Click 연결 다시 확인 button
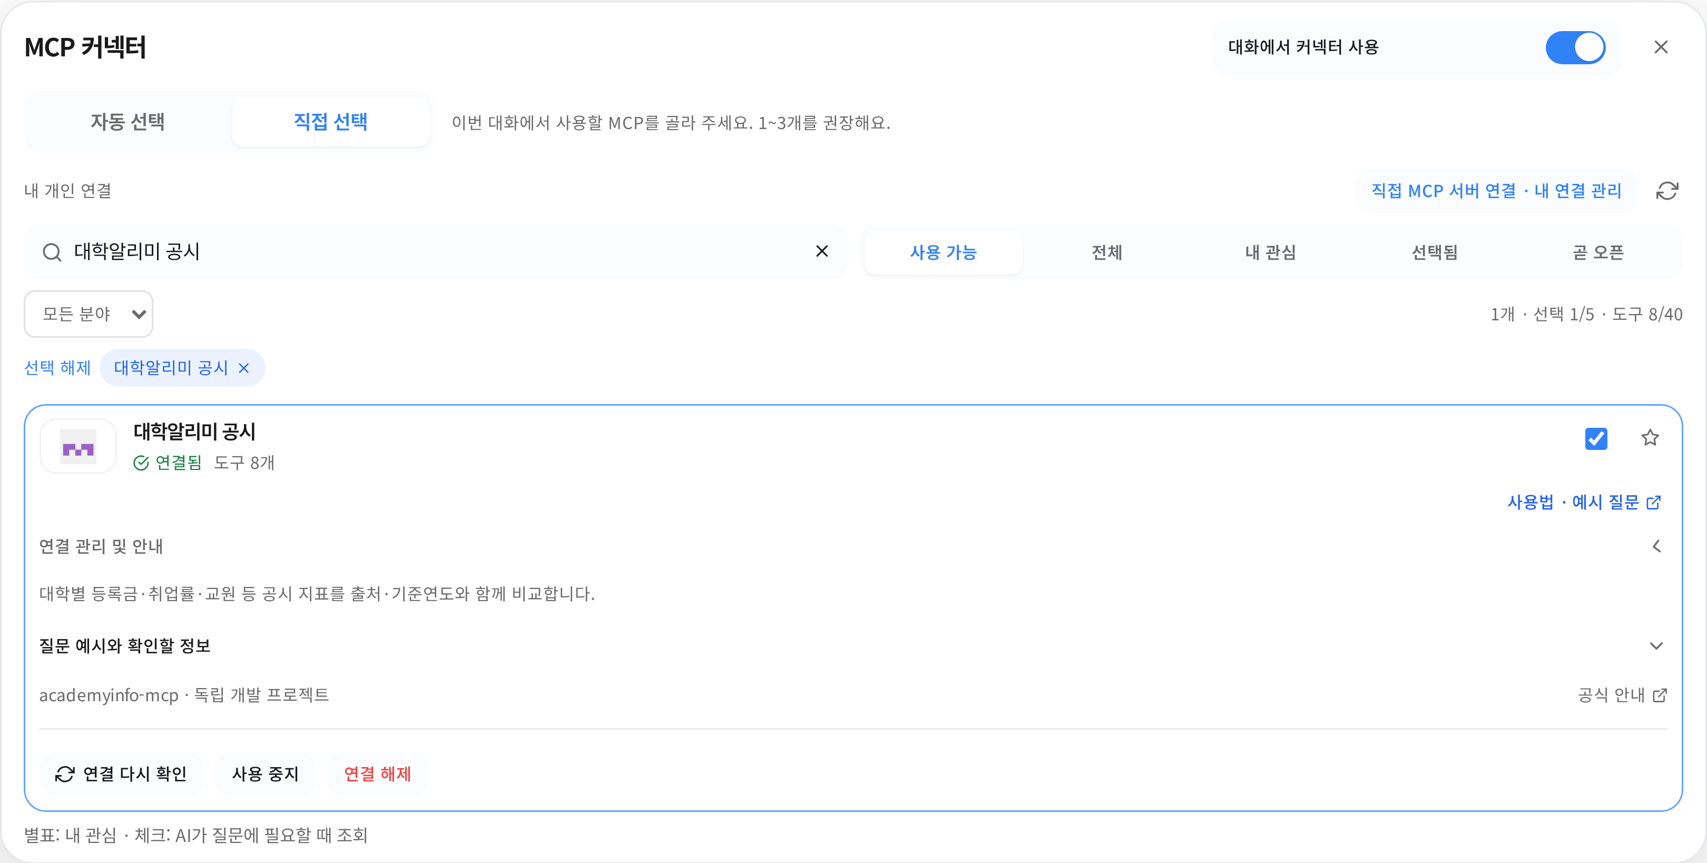Image resolution: width=1707 pixels, height=863 pixels. pos(121,773)
